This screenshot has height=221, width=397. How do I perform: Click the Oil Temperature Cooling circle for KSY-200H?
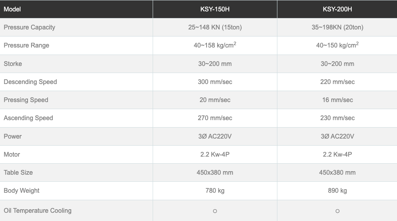(337, 211)
